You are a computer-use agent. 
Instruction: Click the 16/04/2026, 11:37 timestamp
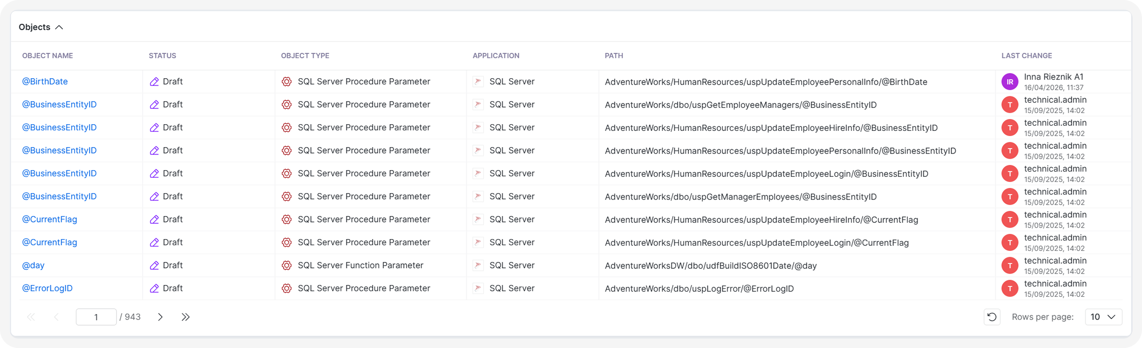pyautogui.click(x=1054, y=87)
